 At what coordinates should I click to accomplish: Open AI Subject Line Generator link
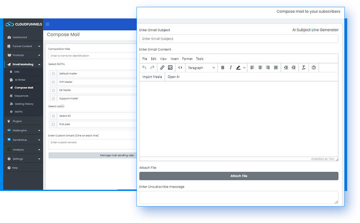[x=315, y=30]
